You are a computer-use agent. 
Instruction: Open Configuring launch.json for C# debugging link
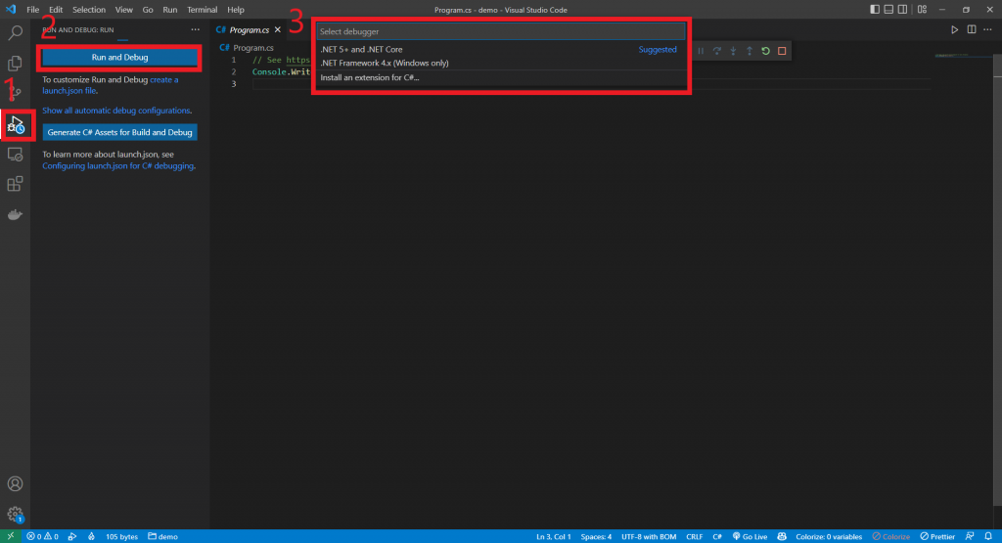118,166
